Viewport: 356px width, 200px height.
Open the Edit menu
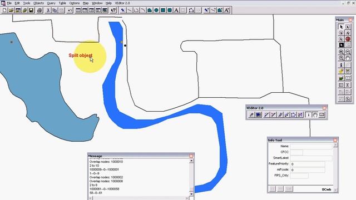[17, 3]
